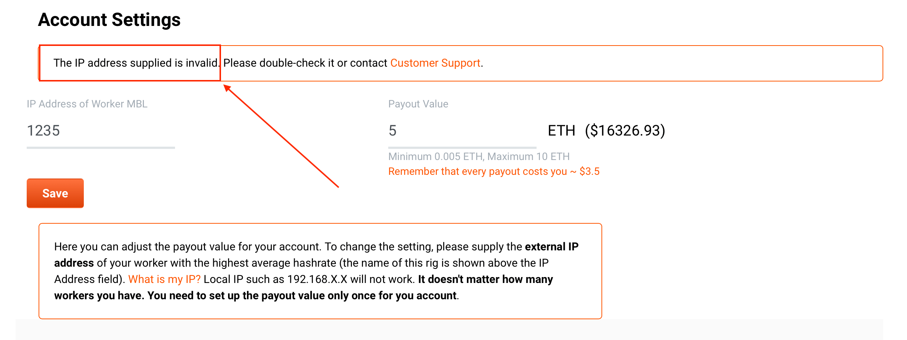907x340 pixels.
Task: Click the ($16326.93) dollar equivalent
Action: (625, 131)
